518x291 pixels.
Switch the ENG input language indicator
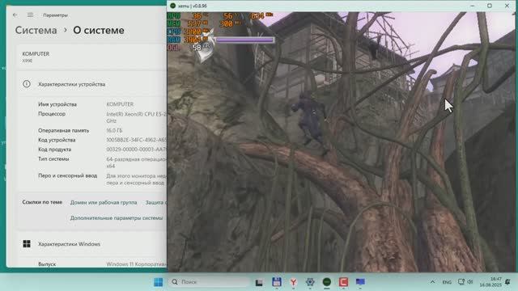447,282
